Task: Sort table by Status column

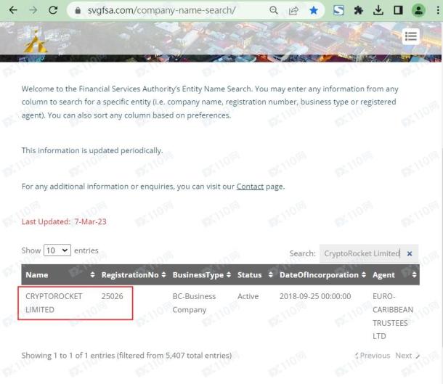Action: (x=255, y=274)
